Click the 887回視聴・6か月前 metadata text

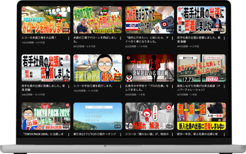pyautogui.click(x=84, y=46)
